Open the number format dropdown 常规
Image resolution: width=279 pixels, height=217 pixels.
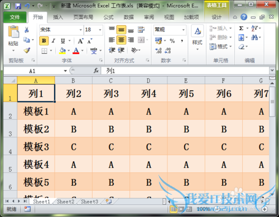[184, 30]
